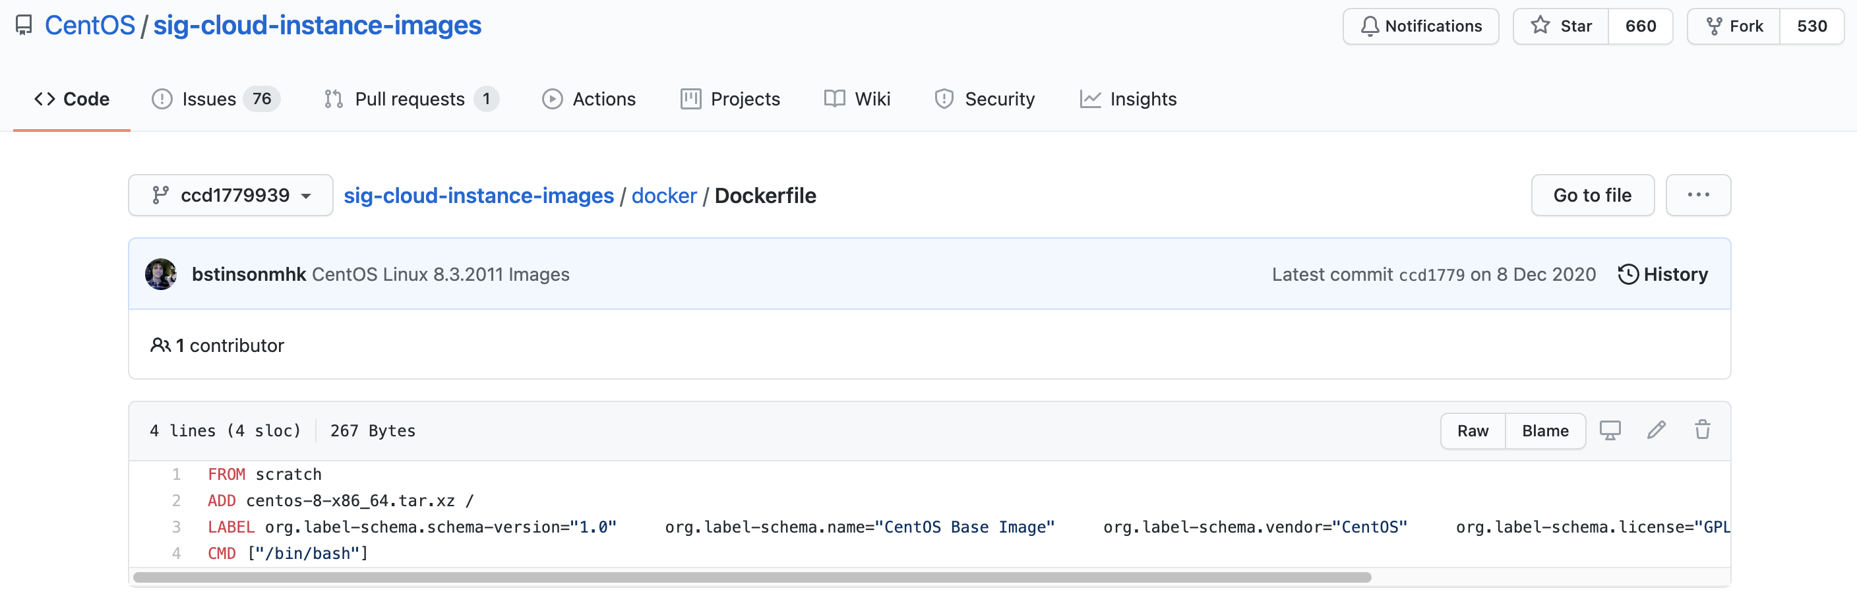This screenshot has width=1857, height=613.
Task: Click the Star button
Action: click(1561, 26)
